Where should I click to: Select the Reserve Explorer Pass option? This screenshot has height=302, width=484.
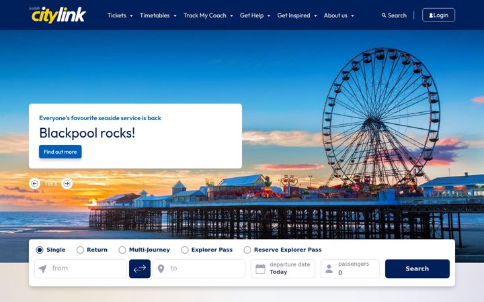point(247,250)
